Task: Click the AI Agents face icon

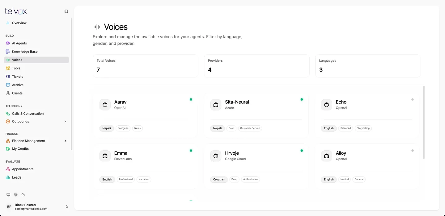Action: tap(8, 43)
